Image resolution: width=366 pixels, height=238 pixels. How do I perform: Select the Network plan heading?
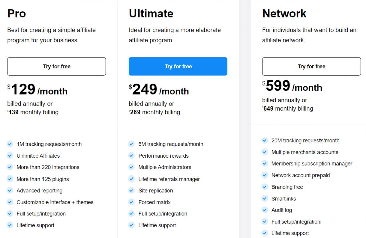tap(284, 13)
